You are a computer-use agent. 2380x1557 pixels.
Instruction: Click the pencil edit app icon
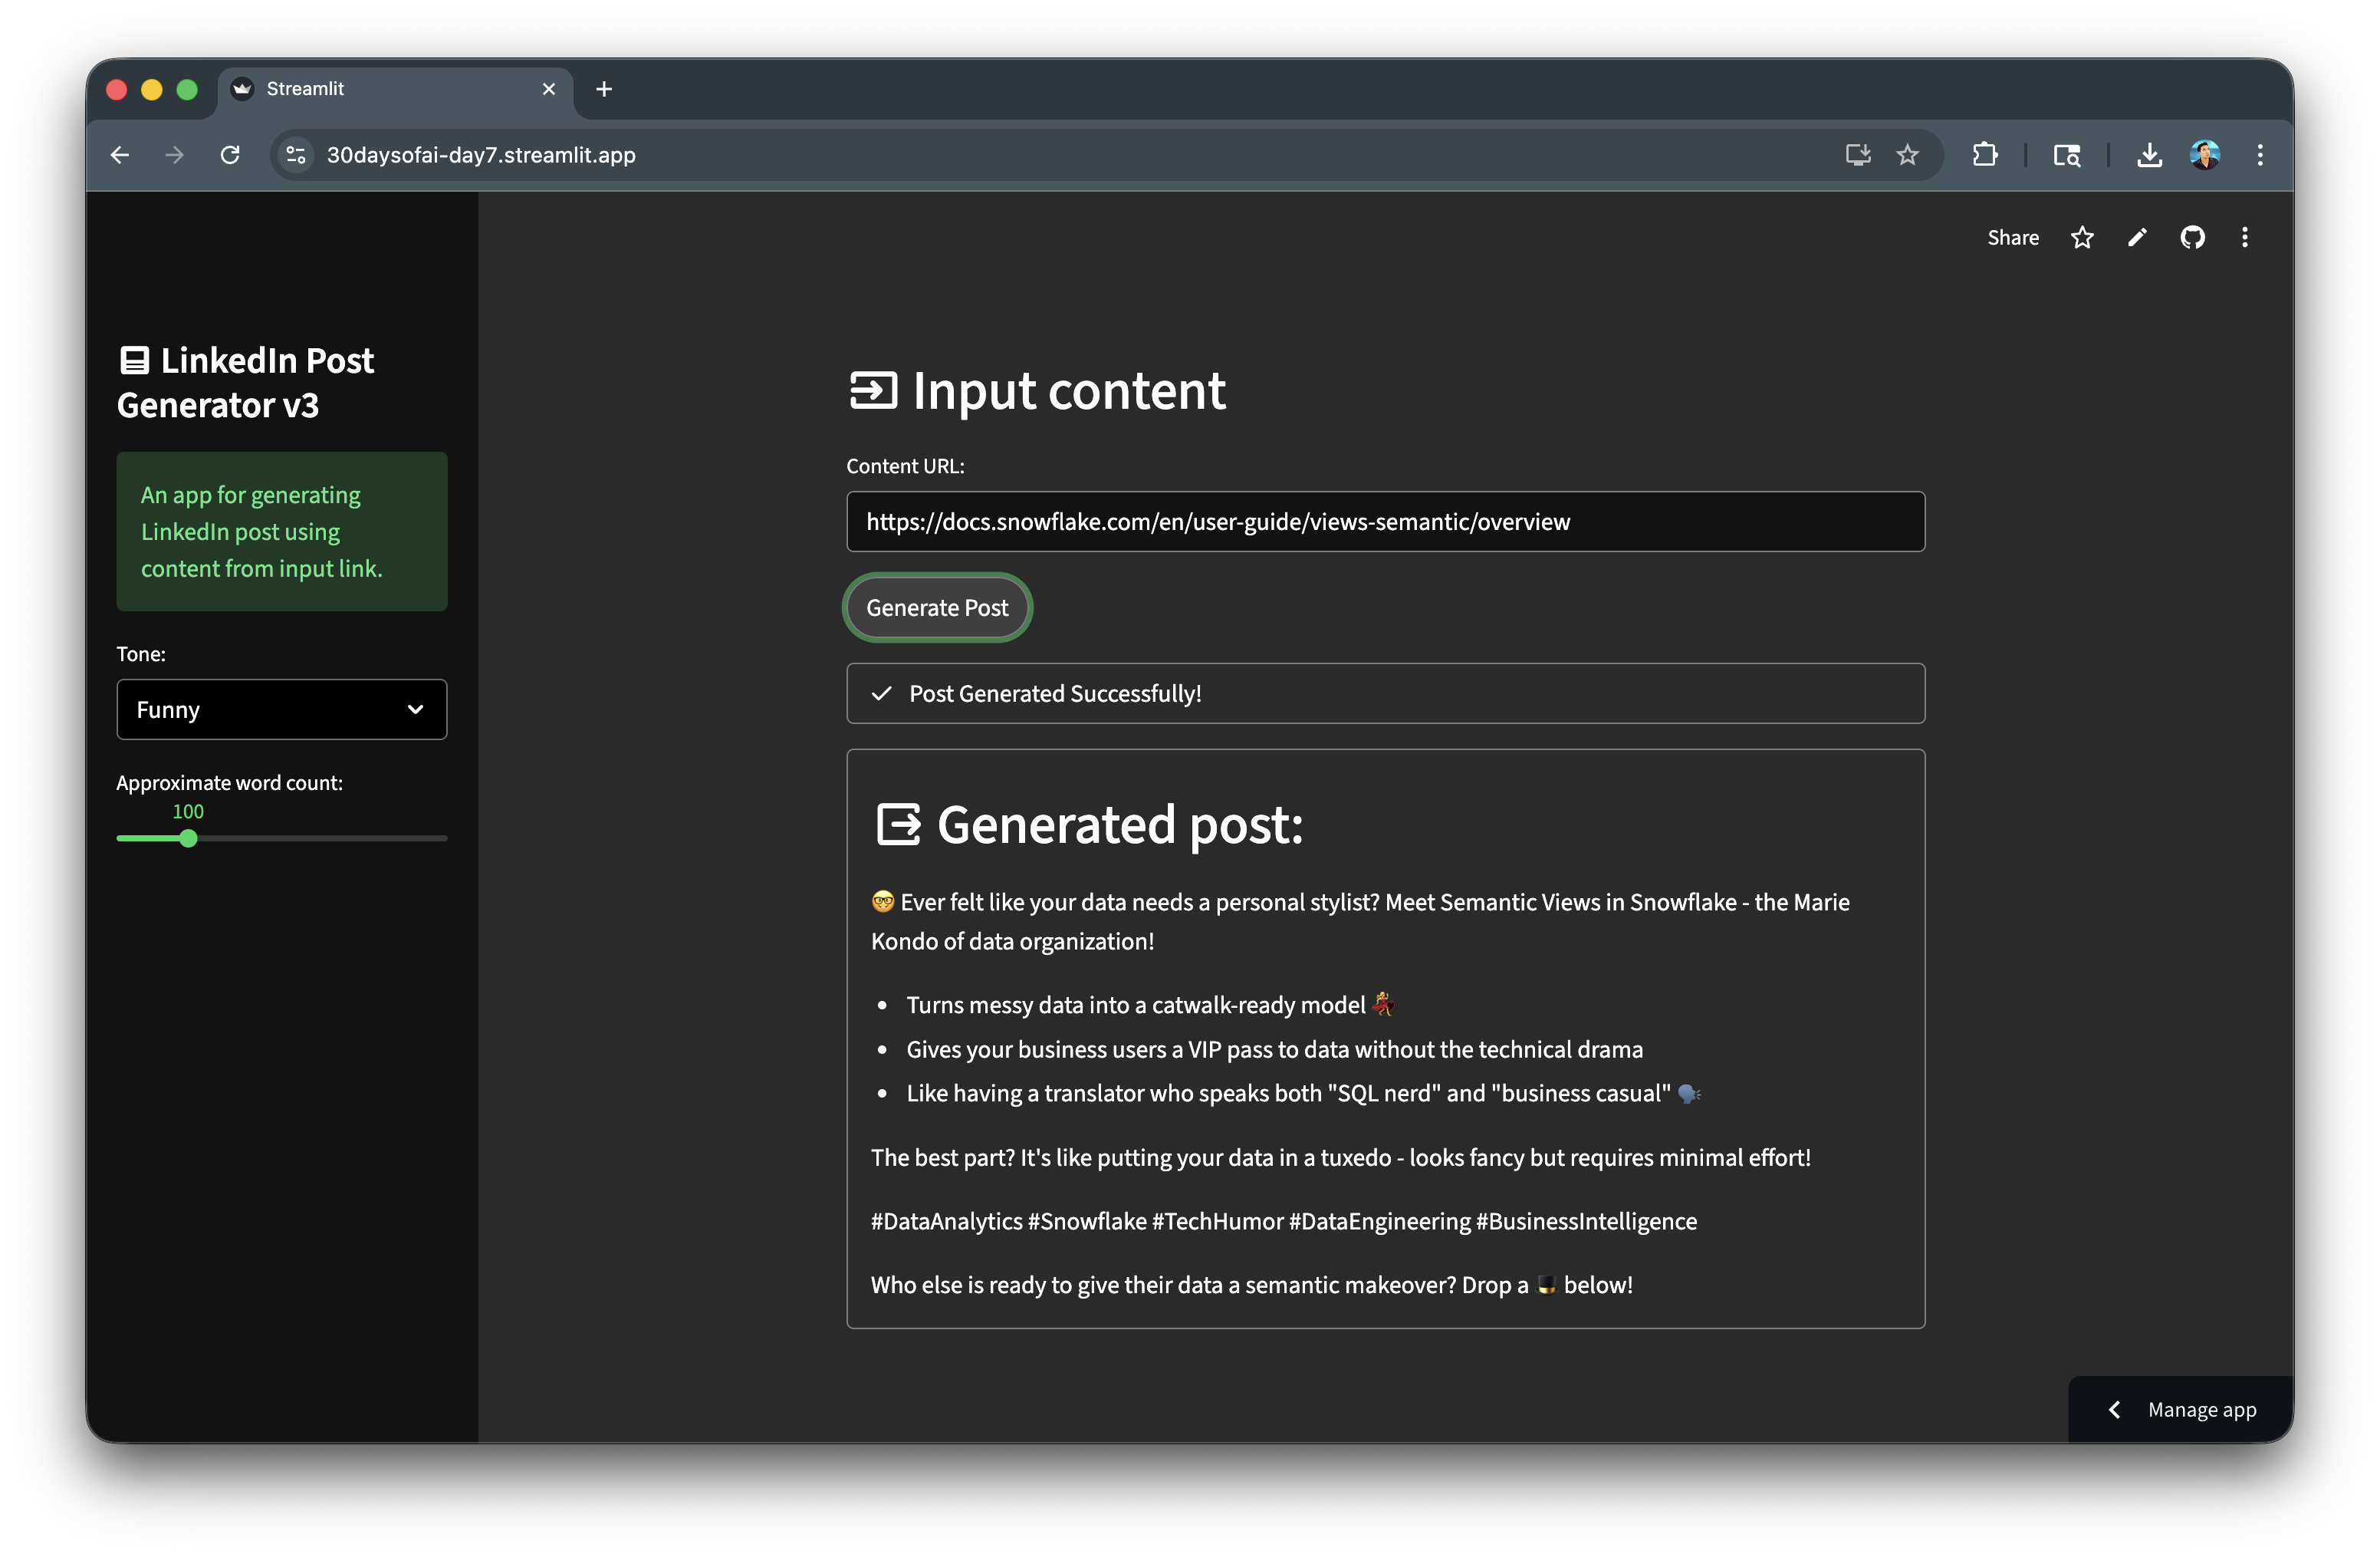[2137, 237]
